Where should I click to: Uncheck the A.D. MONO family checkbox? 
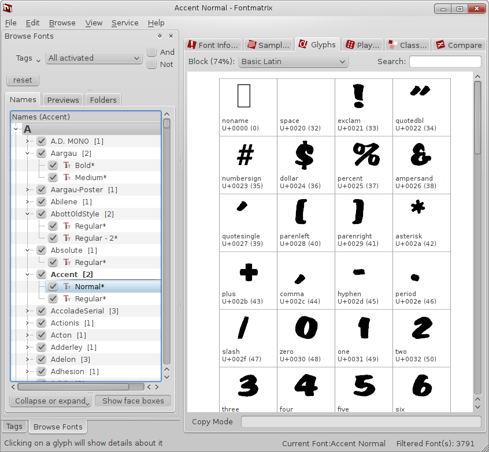pos(42,141)
